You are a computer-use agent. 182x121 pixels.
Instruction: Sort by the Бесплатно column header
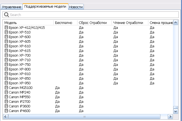click(x=65, y=23)
